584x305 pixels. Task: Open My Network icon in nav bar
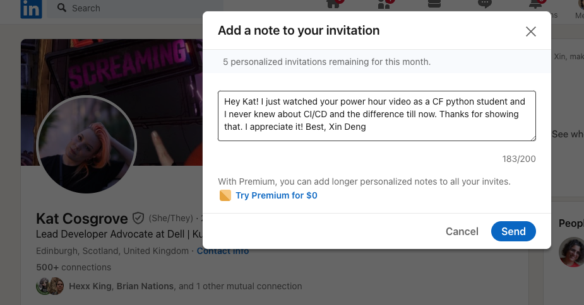[384, 4]
